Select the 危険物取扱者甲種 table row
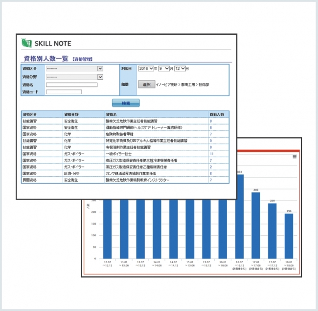 click(122, 134)
